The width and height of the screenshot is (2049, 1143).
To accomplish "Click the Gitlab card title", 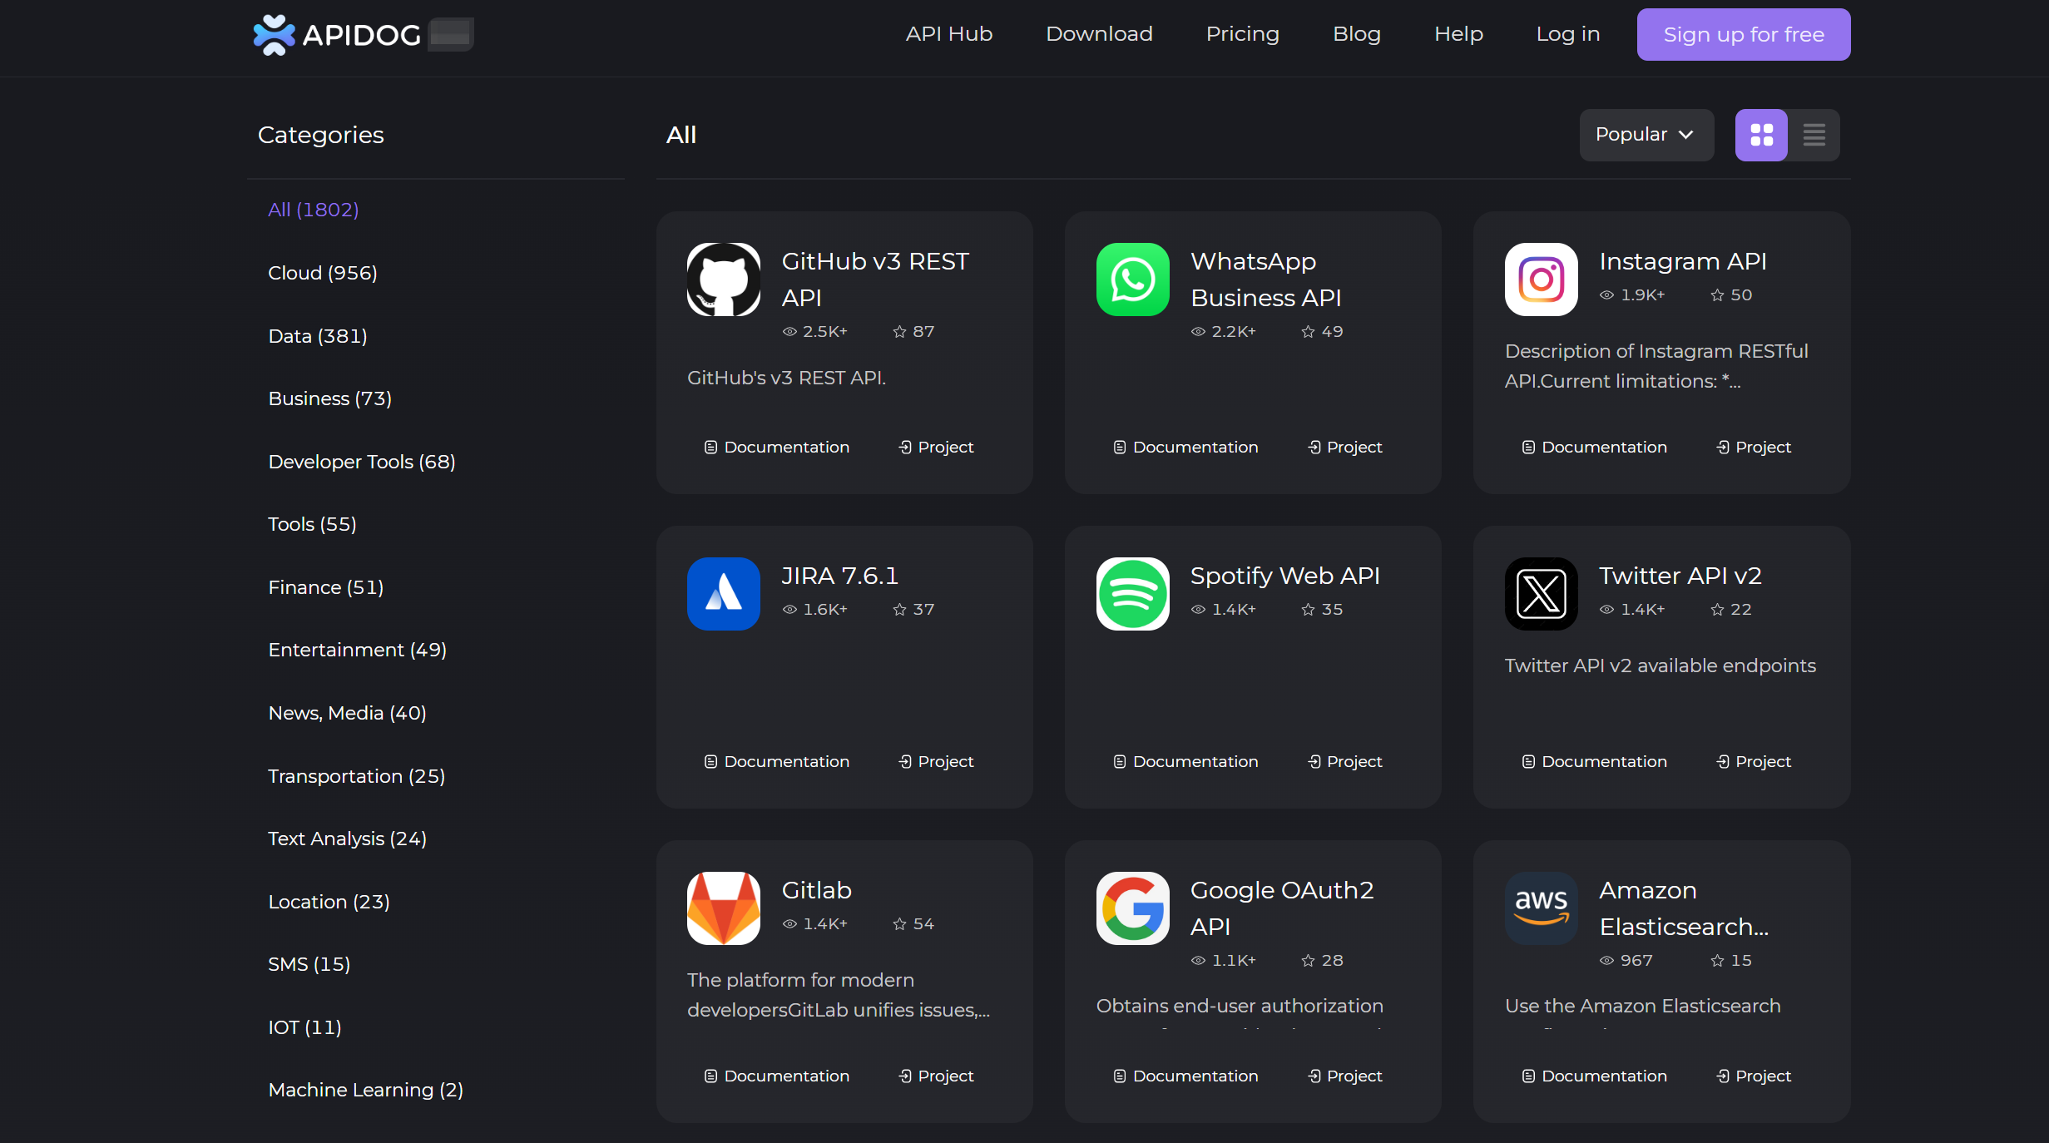I will point(816,890).
